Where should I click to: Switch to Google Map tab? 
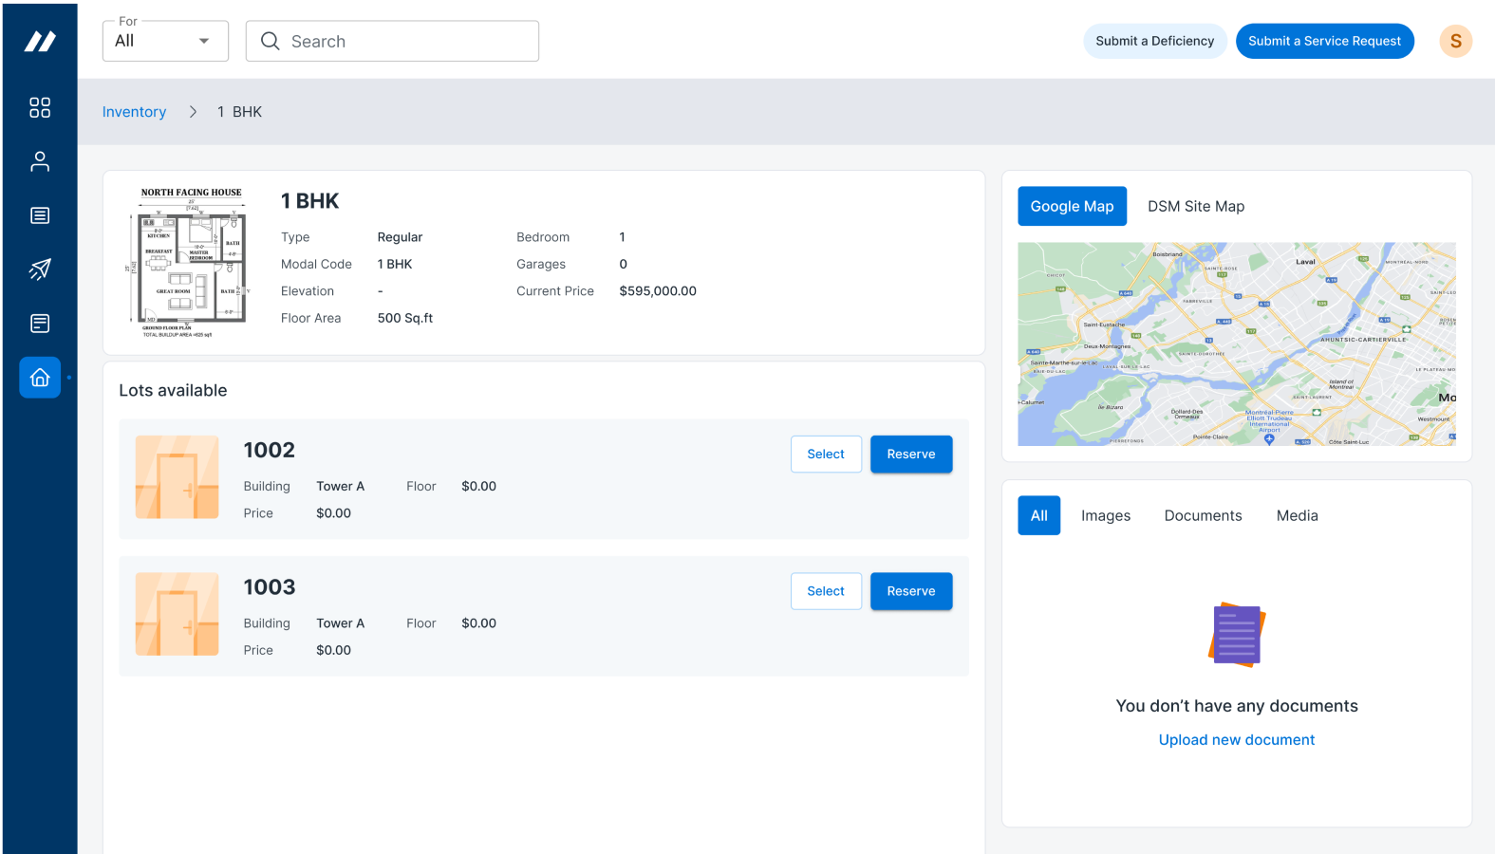[x=1072, y=206]
